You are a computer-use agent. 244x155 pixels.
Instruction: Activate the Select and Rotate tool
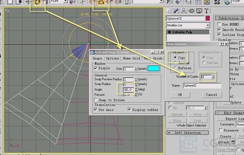[37, 2]
